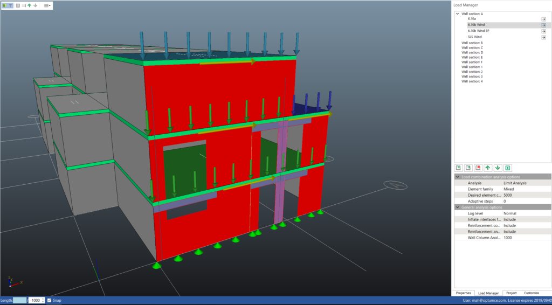This screenshot has height=305, width=552.
Task: Collapse Load combination analysis options section
Action: click(x=458, y=177)
